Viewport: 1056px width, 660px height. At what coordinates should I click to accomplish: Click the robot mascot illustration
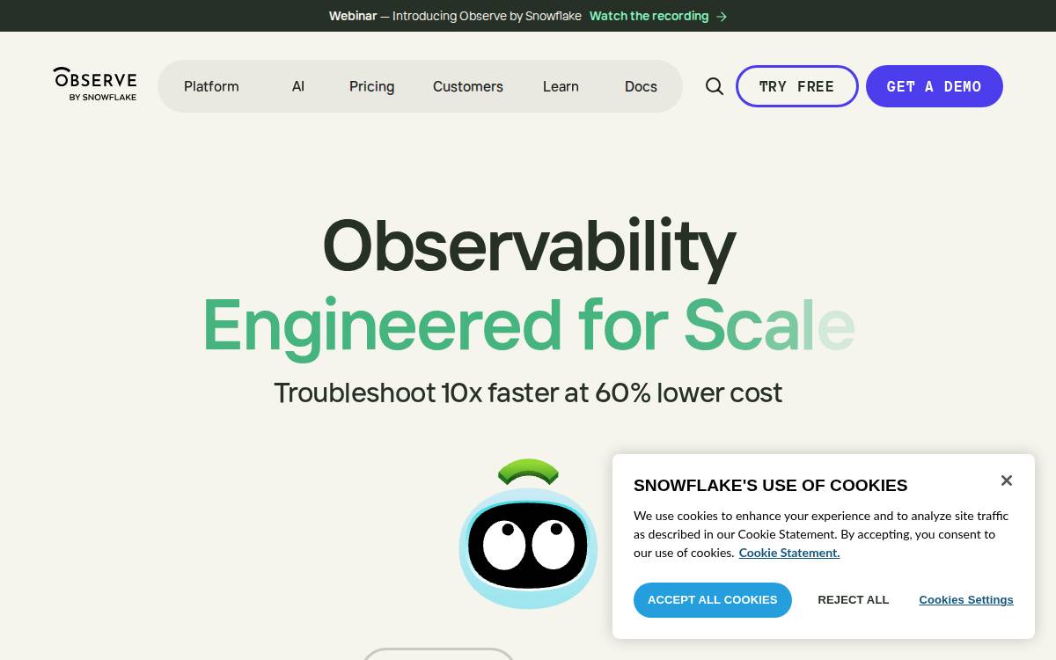point(528,534)
